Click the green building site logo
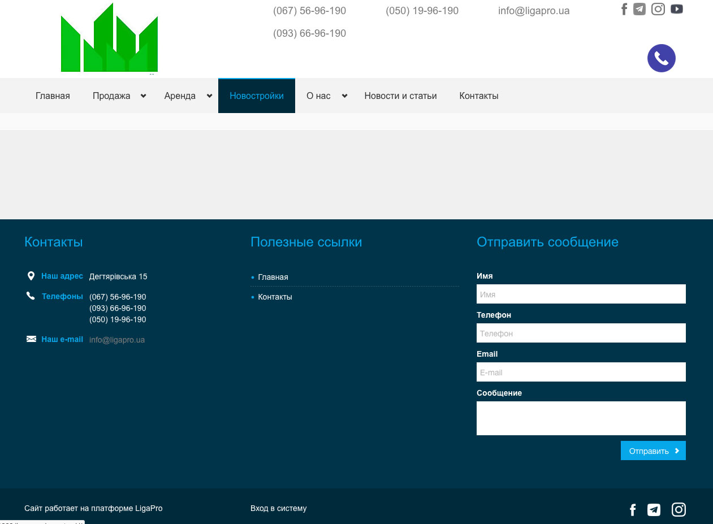This screenshot has height=524, width=713. point(109,38)
